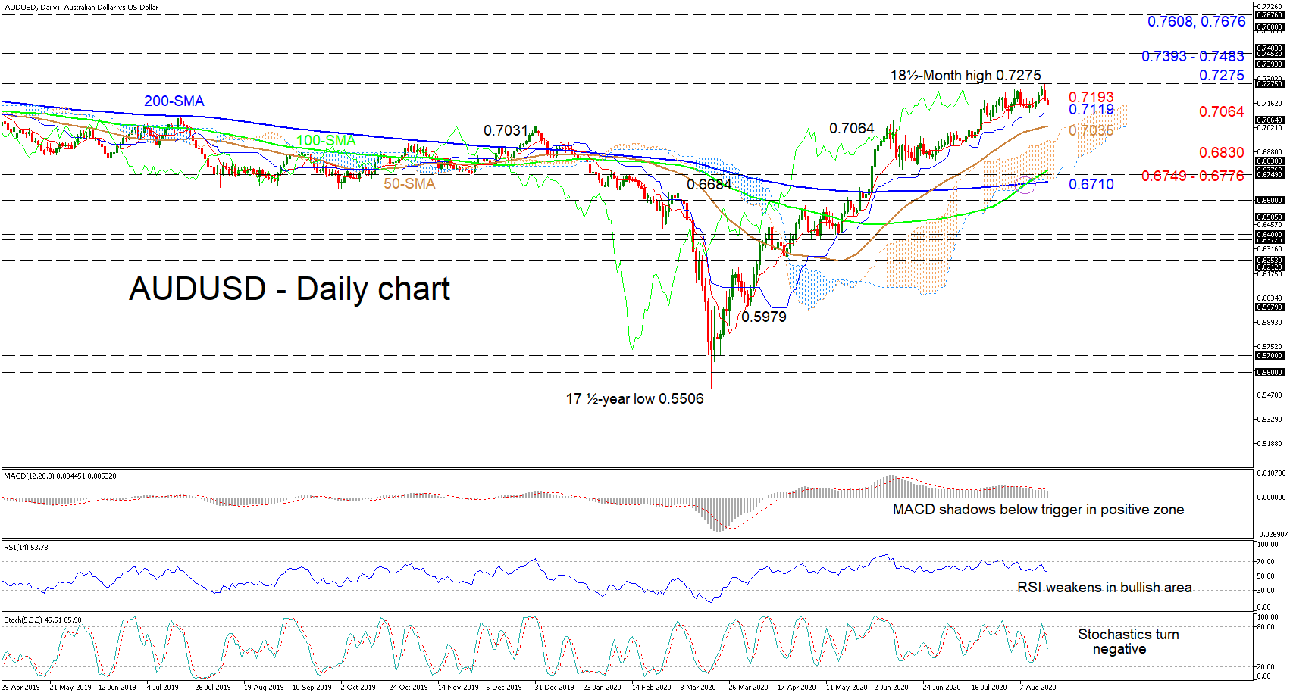Viewport: 1293px width, 696px height.
Task: Click the '7 Aug 2020' date label
Action: [x=1038, y=688]
